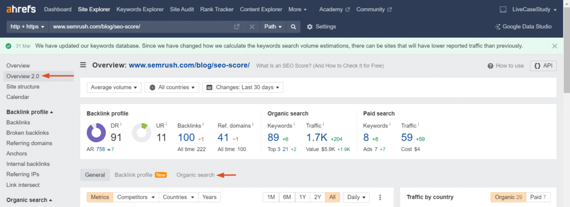Select the Metrics chart mode
The image size is (570, 207).
(100, 197)
